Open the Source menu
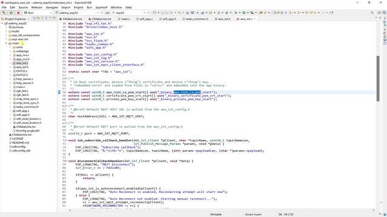Viewport: 387px width, 217px height. [x=23, y=7]
